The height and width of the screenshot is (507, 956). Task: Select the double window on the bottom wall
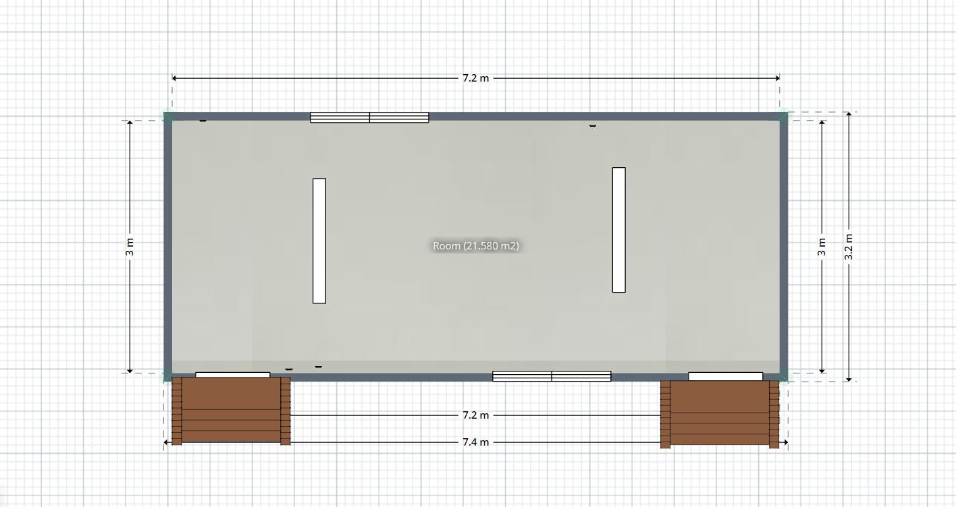[x=553, y=374]
